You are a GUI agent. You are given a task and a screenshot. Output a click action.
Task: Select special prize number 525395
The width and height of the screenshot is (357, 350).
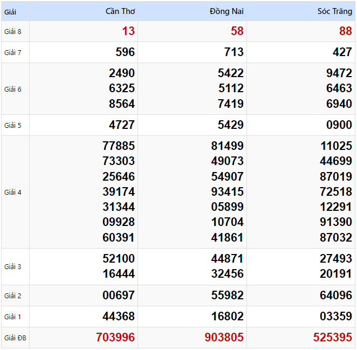(332, 338)
